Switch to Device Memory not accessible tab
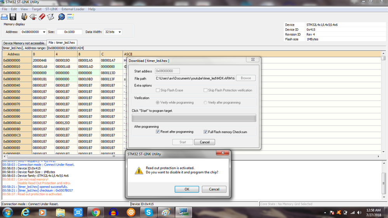 24,43
